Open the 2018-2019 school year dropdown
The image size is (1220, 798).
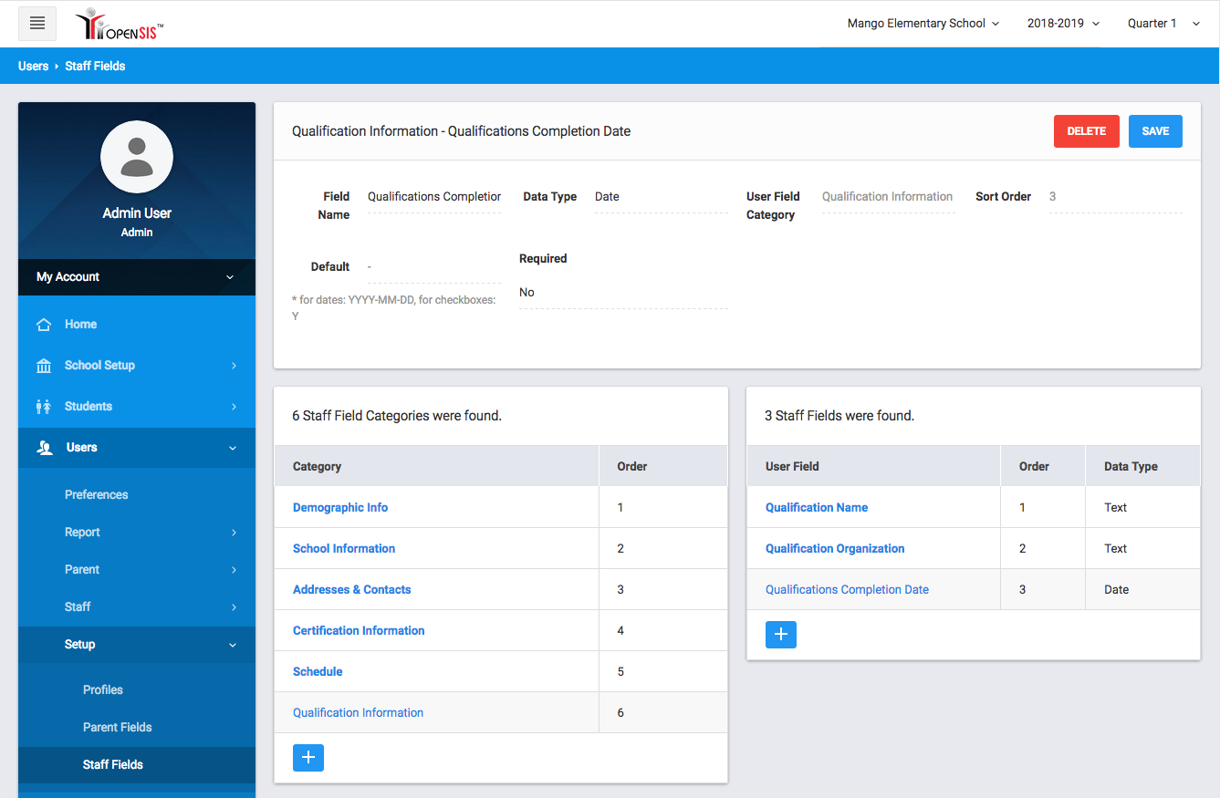pyautogui.click(x=1063, y=24)
